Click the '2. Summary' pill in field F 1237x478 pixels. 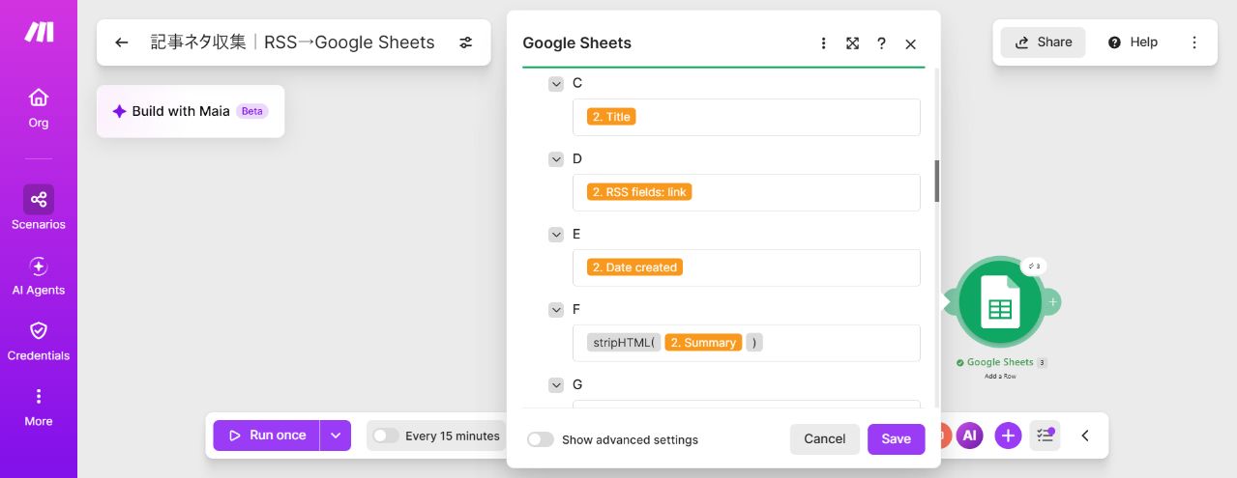point(703,343)
